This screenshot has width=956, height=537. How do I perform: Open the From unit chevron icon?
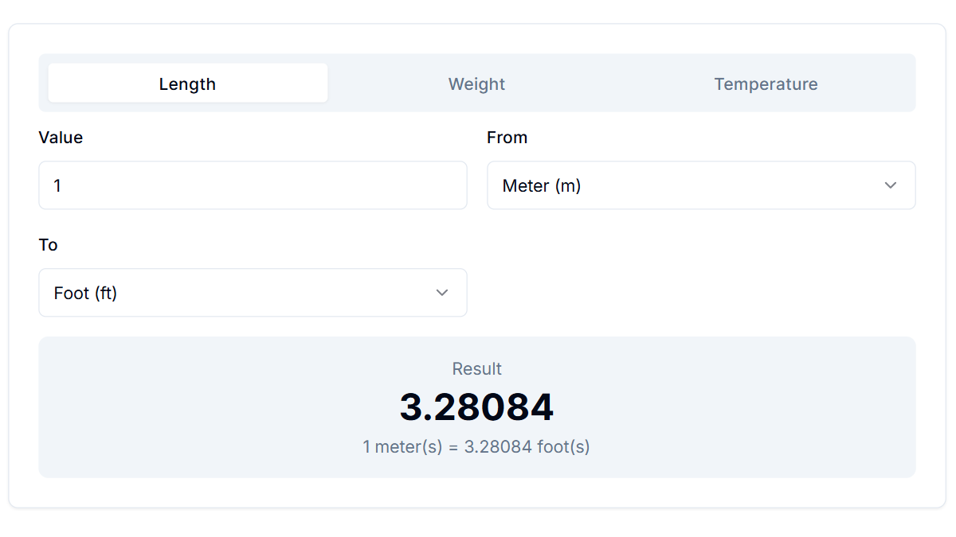coord(891,185)
